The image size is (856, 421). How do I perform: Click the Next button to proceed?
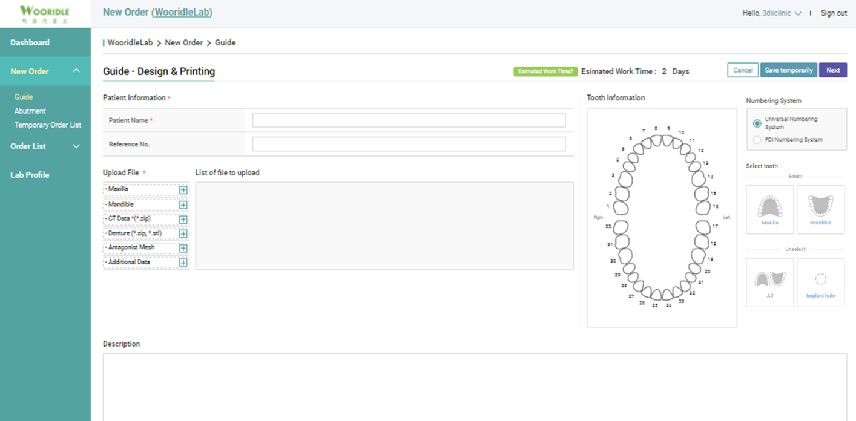tap(833, 70)
